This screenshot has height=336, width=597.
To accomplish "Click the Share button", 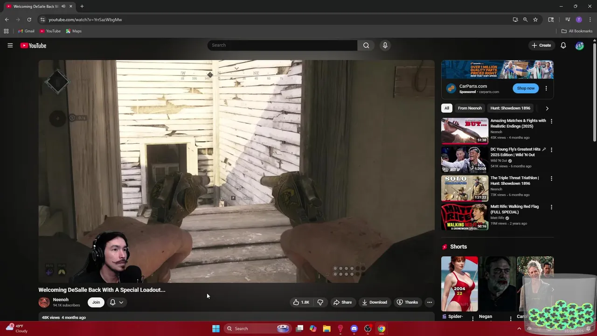I will [x=342, y=302].
